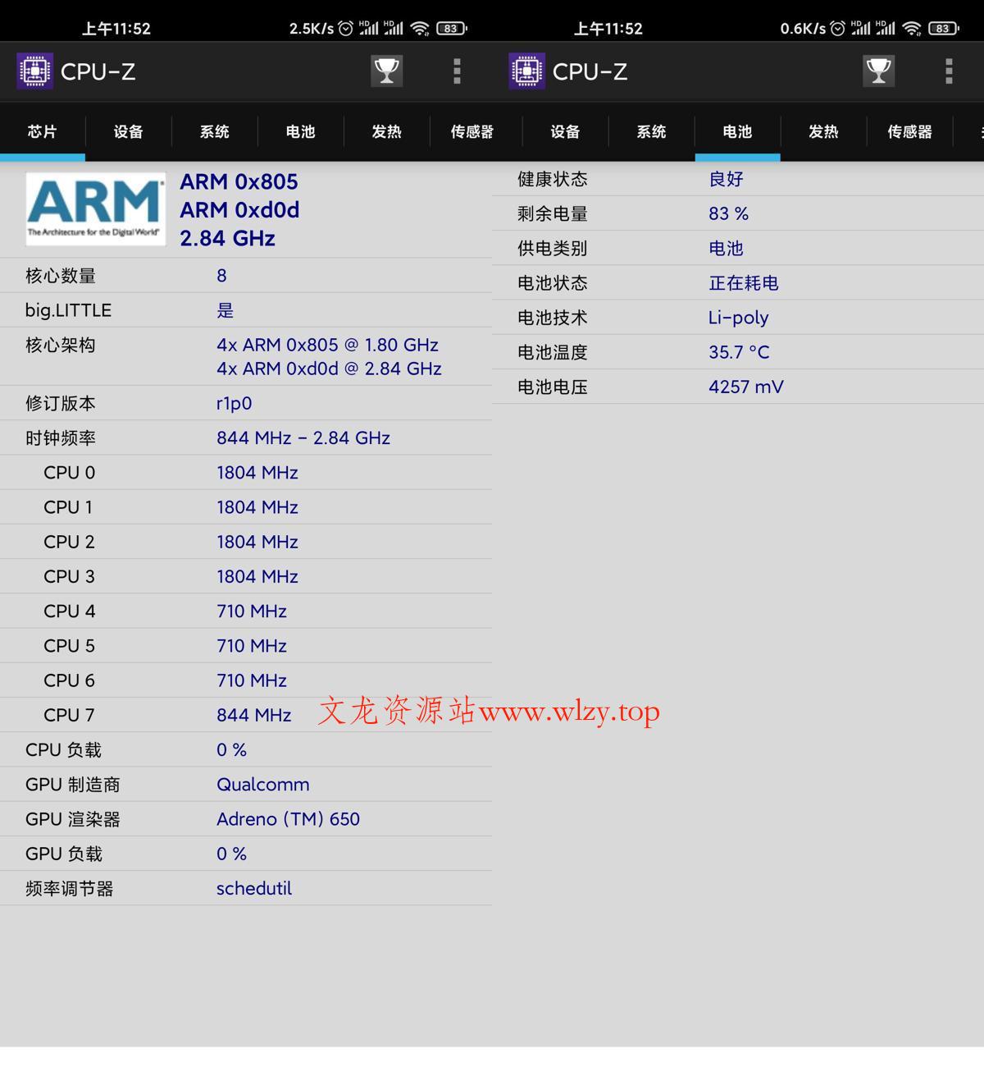Tap the GPU 渲染器 Adreno 650 row
This screenshot has height=1067, width=984.
point(246,819)
